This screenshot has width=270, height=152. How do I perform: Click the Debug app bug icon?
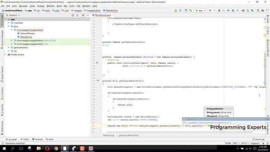coord(219,11)
